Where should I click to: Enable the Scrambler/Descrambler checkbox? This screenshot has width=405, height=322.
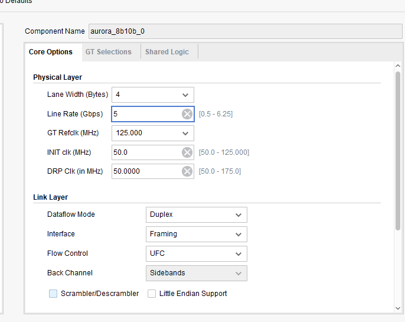54,294
